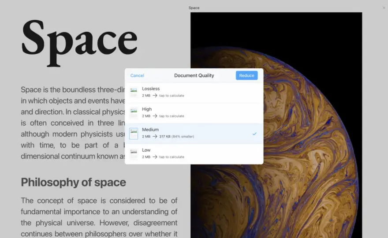Image resolution: width=388 pixels, height=238 pixels.
Task: Click the Document Quality dialog title
Action: coord(194,75)
